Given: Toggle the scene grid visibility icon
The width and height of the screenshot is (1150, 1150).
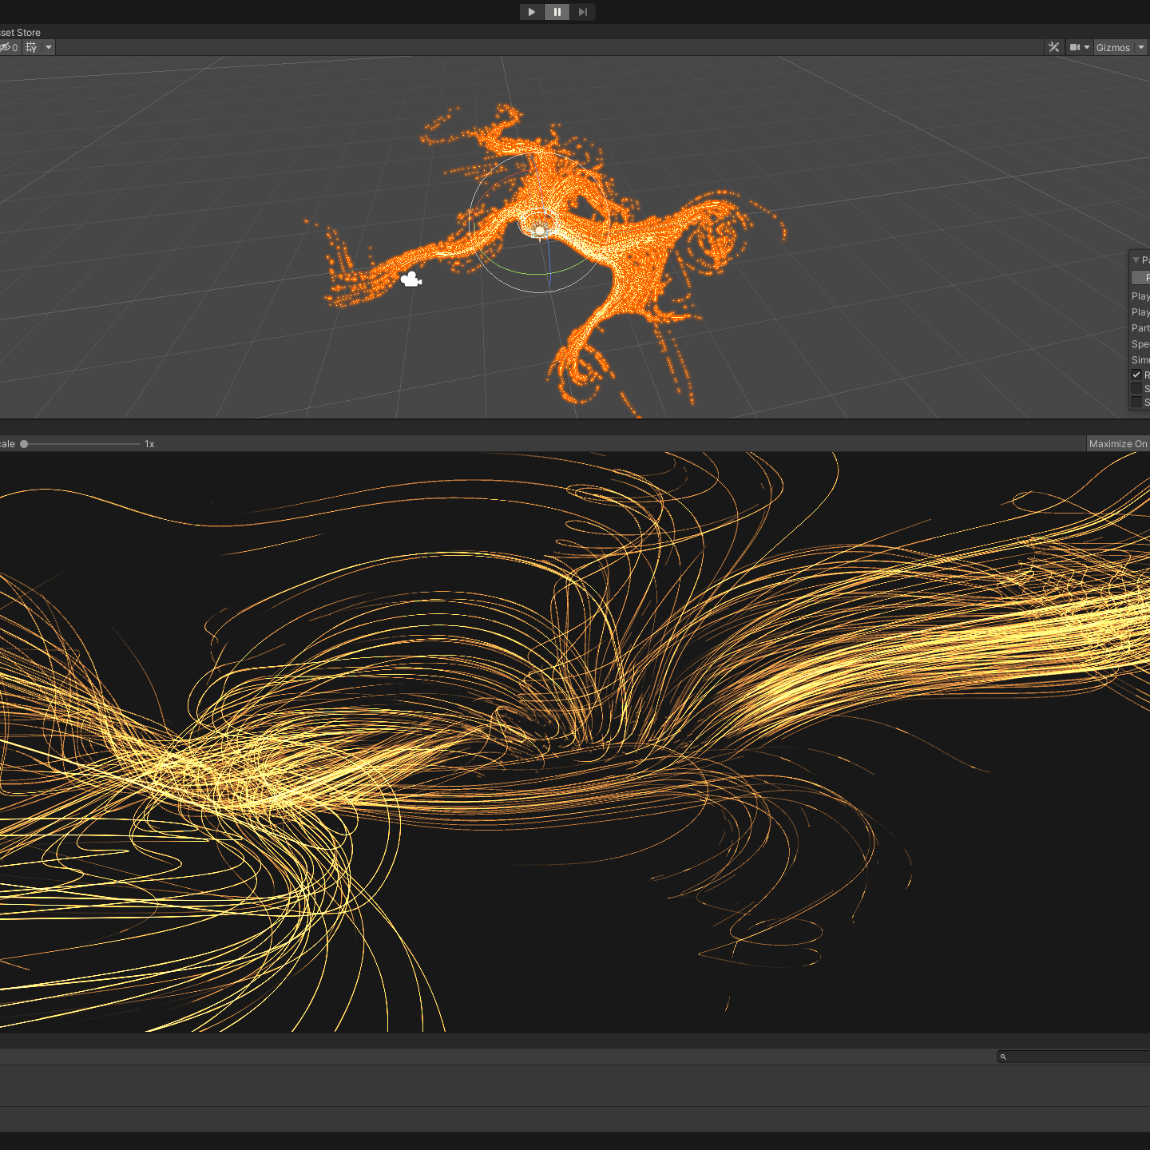Looking at the screenshot, I should coord(31,47).
